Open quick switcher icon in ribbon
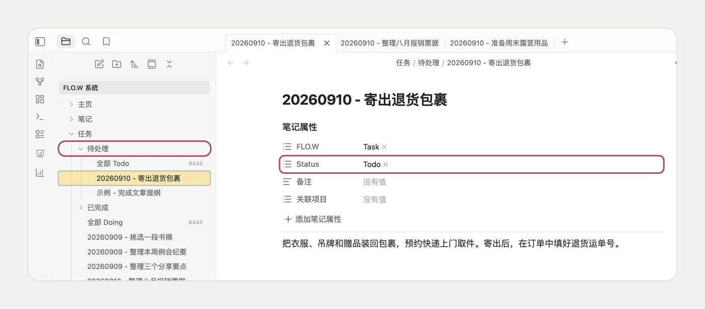 tap(40, 64)
